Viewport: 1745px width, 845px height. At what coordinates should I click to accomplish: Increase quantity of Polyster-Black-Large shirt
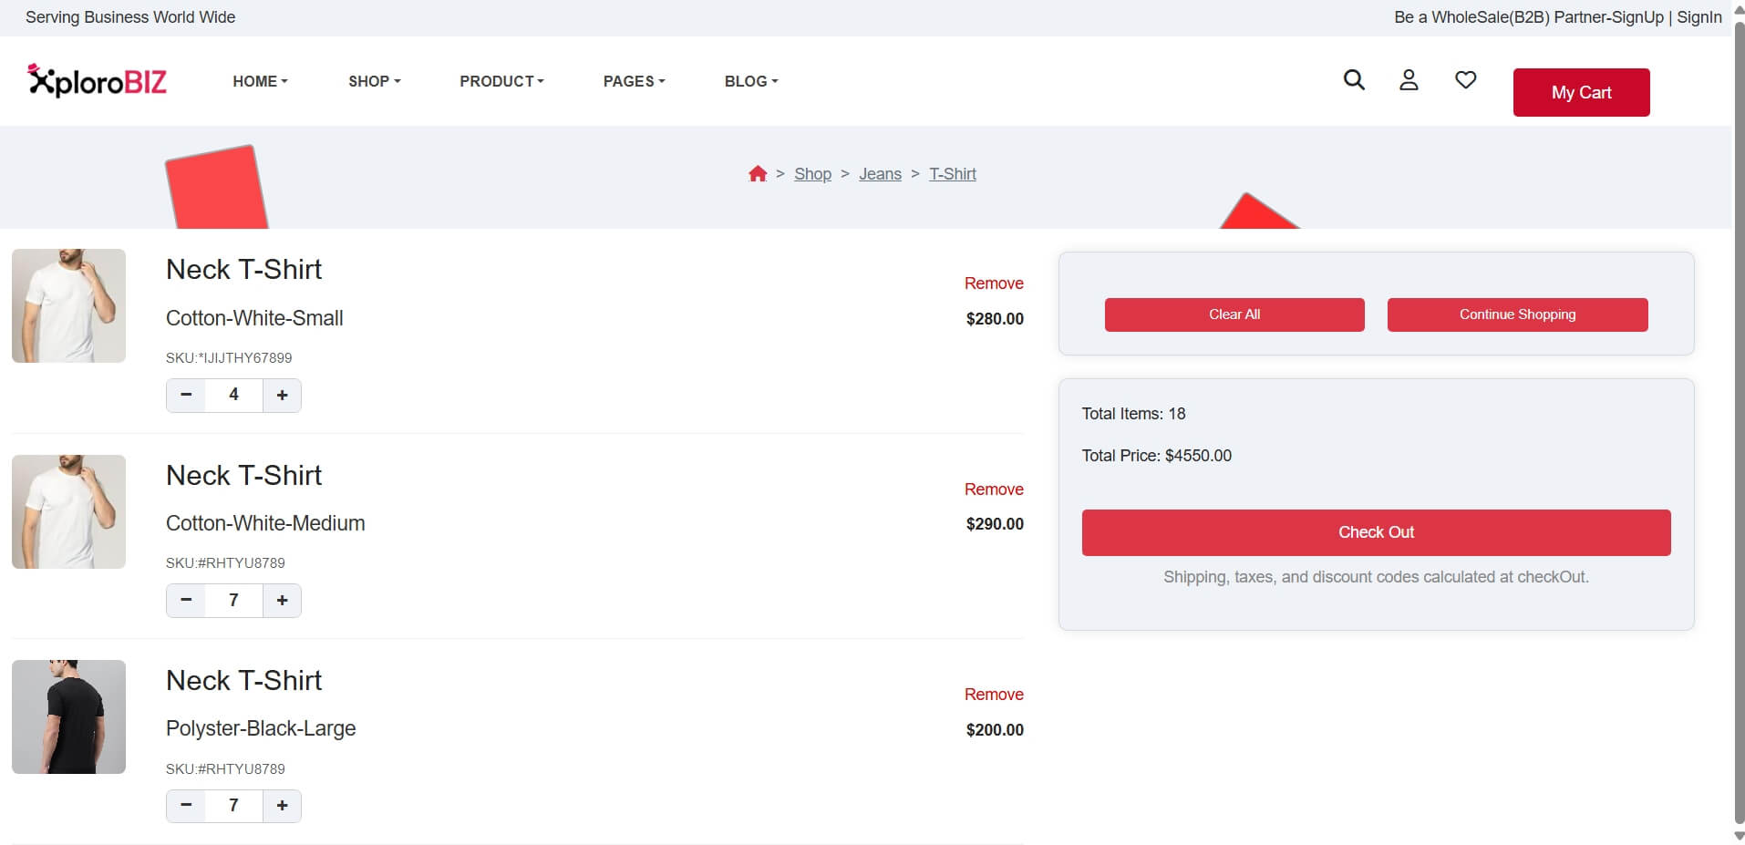pos(282,806)
